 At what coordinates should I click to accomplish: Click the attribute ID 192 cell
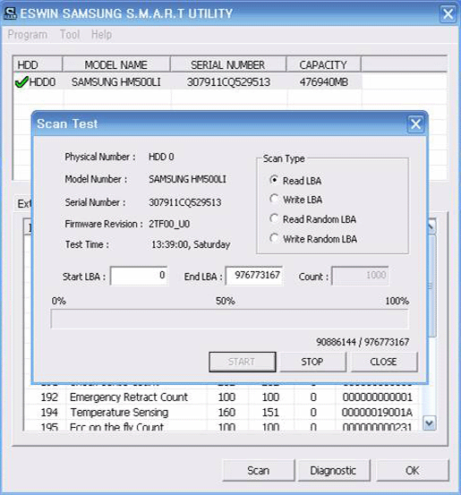[49, 397]
